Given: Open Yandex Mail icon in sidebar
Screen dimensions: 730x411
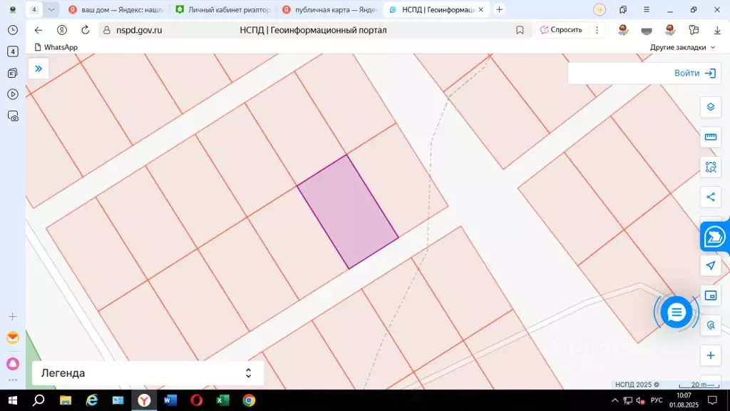Looking at the screenshot, I should 13,338.
